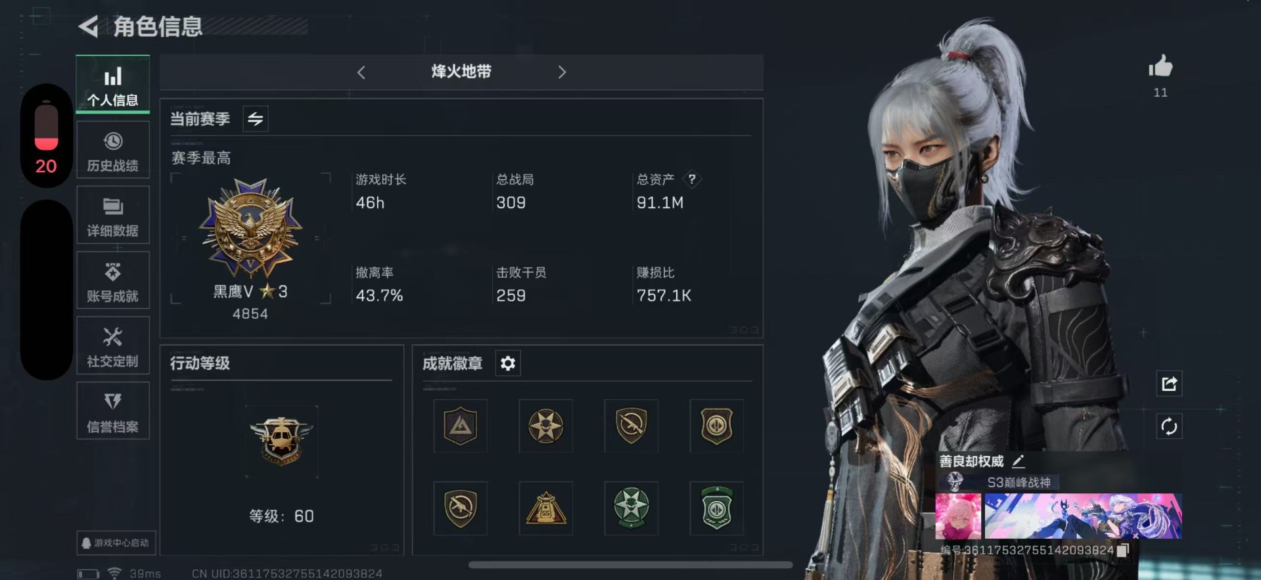Click the pencil icon next to 善良却权威
The image size is (1261, 580).
1019,460
